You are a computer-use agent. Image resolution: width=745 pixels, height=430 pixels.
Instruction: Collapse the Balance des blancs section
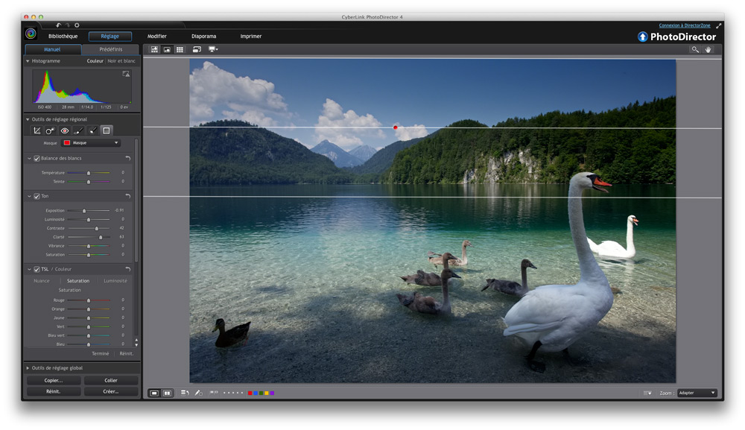point(30,158)
